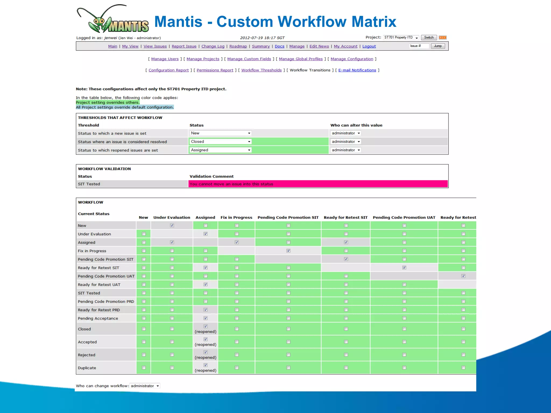Open Permissions Report link
The image size is (551, 413).
click(x=215, y=70)
